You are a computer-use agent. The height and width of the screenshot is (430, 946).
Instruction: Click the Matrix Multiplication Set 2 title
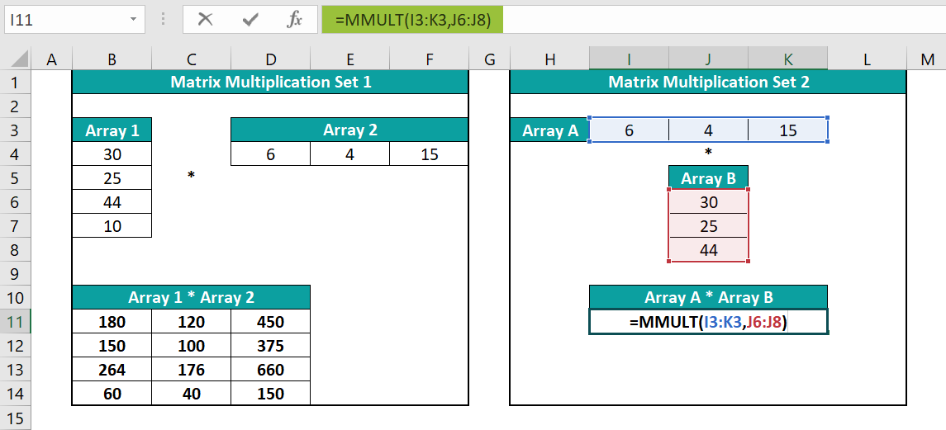(708, 82)
